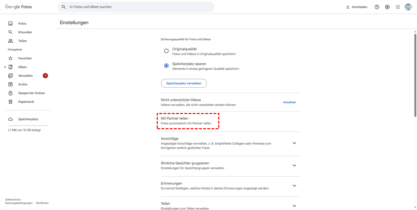Click the Favoriten star icon
This screenshot has width=417, height=210.
tap(10, 58)
